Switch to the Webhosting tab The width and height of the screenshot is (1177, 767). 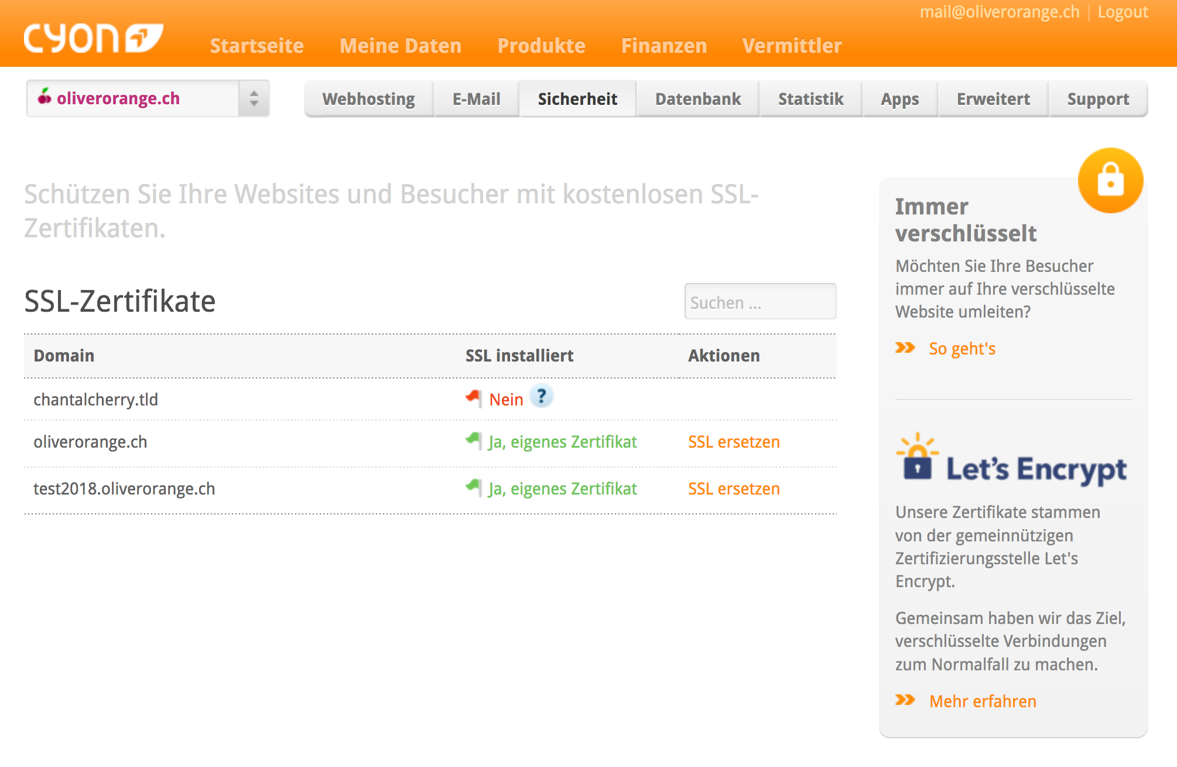pos(368,99)
